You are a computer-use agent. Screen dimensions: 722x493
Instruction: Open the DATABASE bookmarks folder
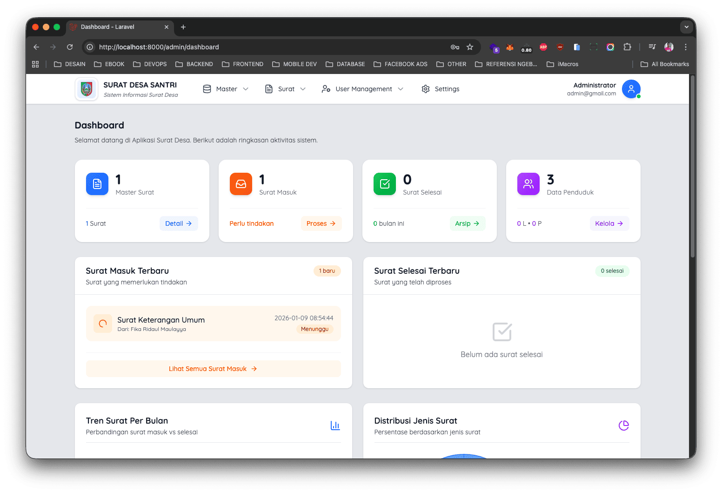pyautogui.click(x=345, y=64)
